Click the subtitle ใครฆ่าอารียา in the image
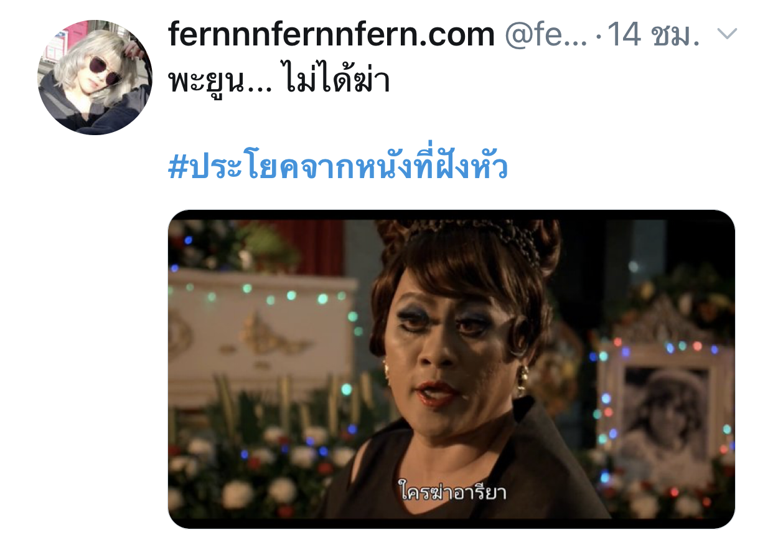The height and width of the screenshot is (553, 773). (x=452, y=493)
